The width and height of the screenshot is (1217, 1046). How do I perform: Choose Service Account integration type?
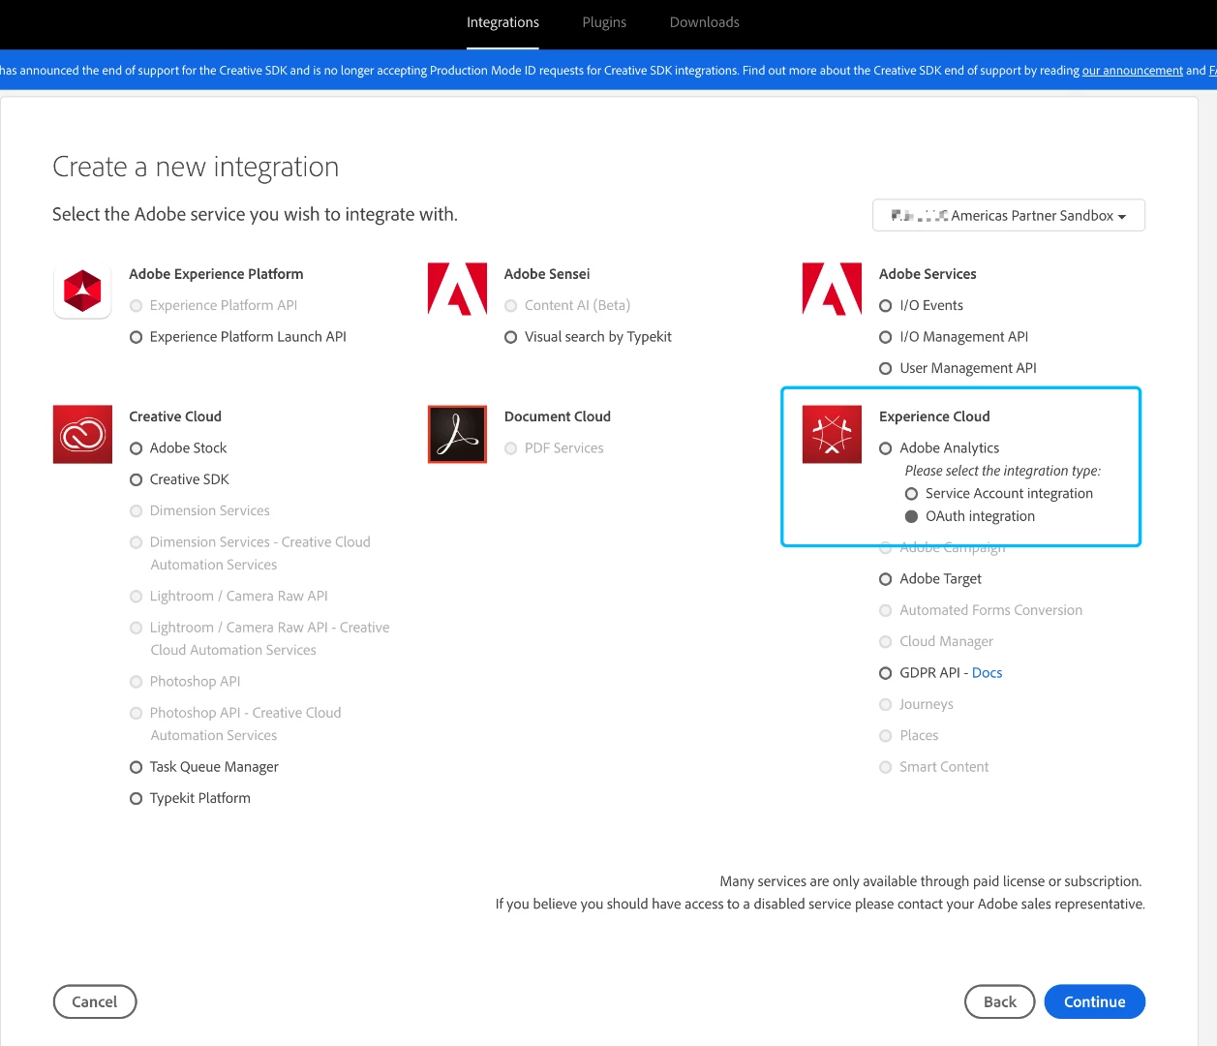pos(911,494)
